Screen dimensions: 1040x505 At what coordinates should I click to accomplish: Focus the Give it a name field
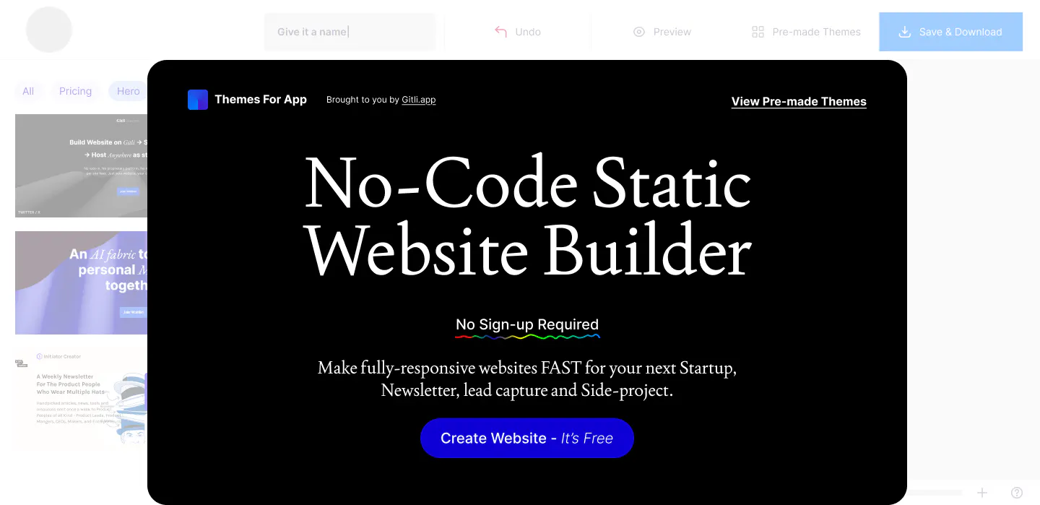point(350,32)
